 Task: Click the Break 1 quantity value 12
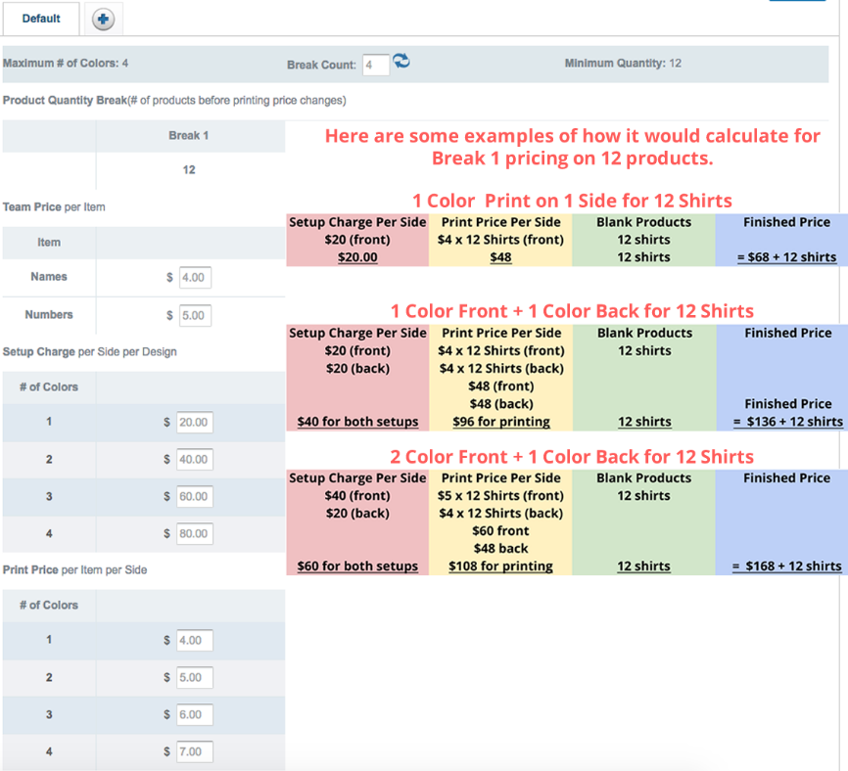click(189, 170)
